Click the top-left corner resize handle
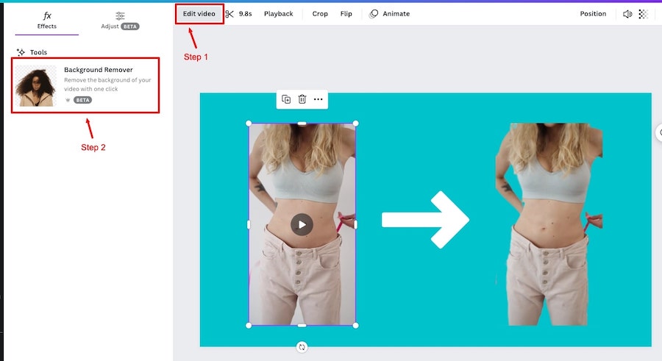Viewport: 662px width, 361px height. click(x=249, y=124)
